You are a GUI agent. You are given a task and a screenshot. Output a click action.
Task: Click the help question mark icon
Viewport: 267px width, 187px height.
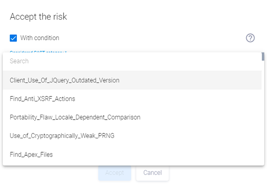point(250,38)
